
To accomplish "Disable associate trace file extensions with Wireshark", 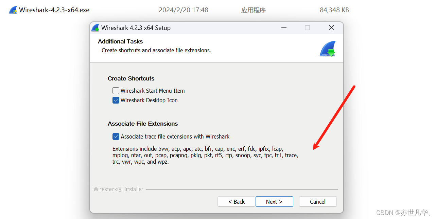I will 116,136.
